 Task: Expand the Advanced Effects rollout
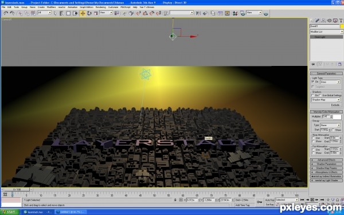tap(326, 160)
